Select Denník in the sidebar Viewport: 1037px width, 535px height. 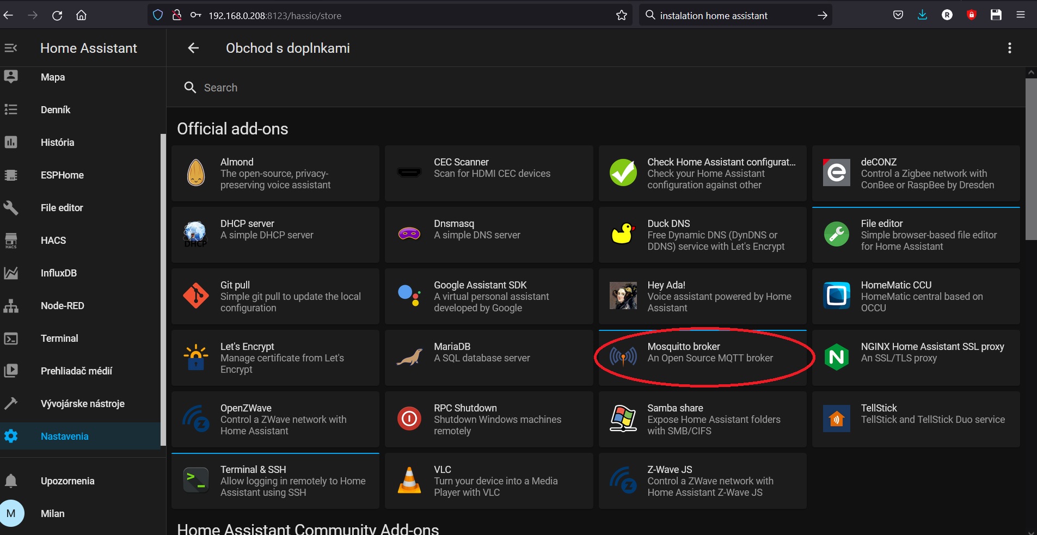[80, 109]
